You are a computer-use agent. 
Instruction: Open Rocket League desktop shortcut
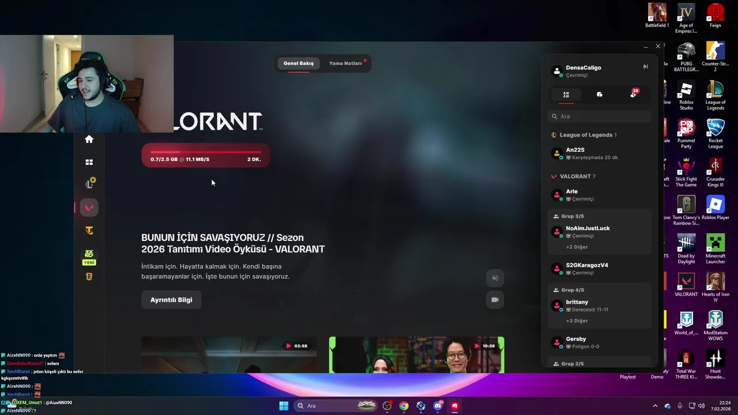716,134
